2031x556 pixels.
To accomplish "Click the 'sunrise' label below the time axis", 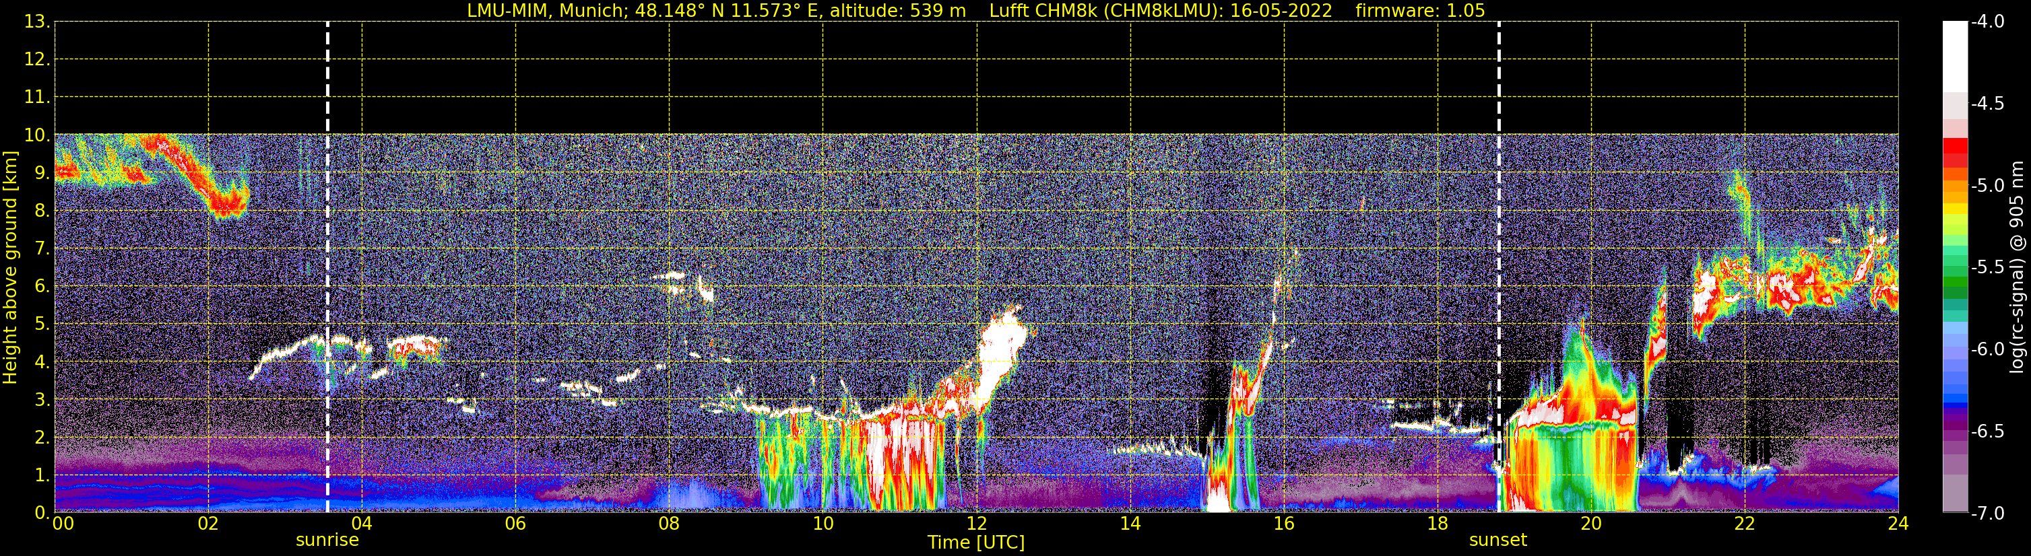I will (327, 541).
